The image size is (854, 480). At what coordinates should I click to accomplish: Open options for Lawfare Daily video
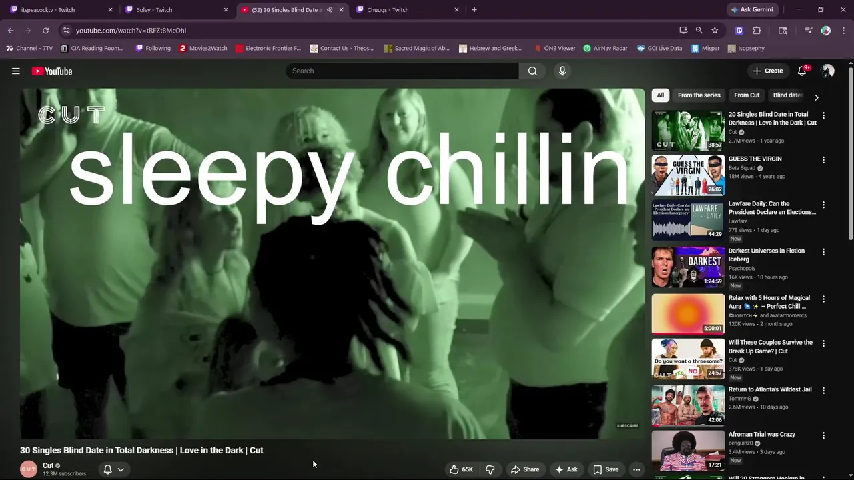(823, 205)
